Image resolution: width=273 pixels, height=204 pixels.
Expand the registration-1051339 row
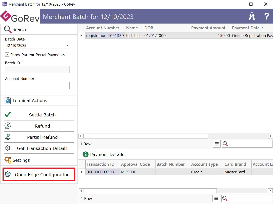click(x=81, y=35)
